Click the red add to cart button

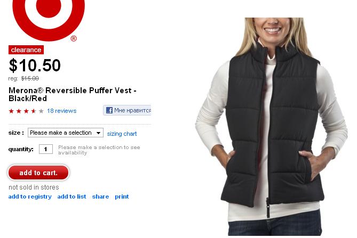38,173
